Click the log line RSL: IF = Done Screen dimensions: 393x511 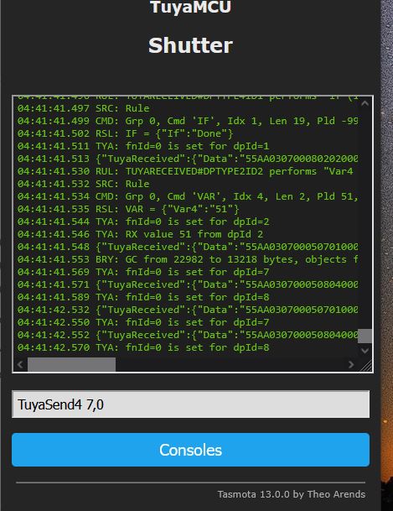coord(125,133)
